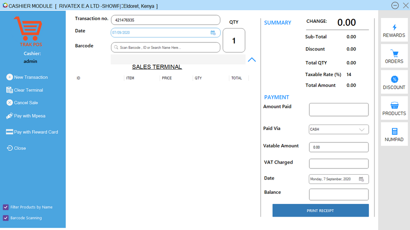The image size is (410, 230).
Task: Click the Taxable Rate value 14
Action: [x=349, y=74]
